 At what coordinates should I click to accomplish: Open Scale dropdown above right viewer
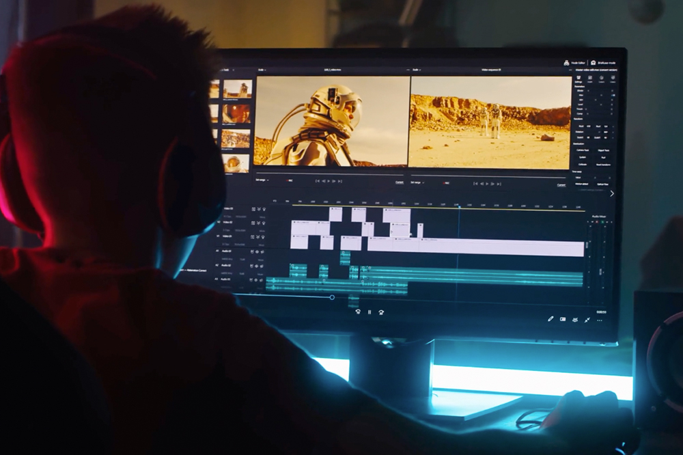(x=416, y=70)
